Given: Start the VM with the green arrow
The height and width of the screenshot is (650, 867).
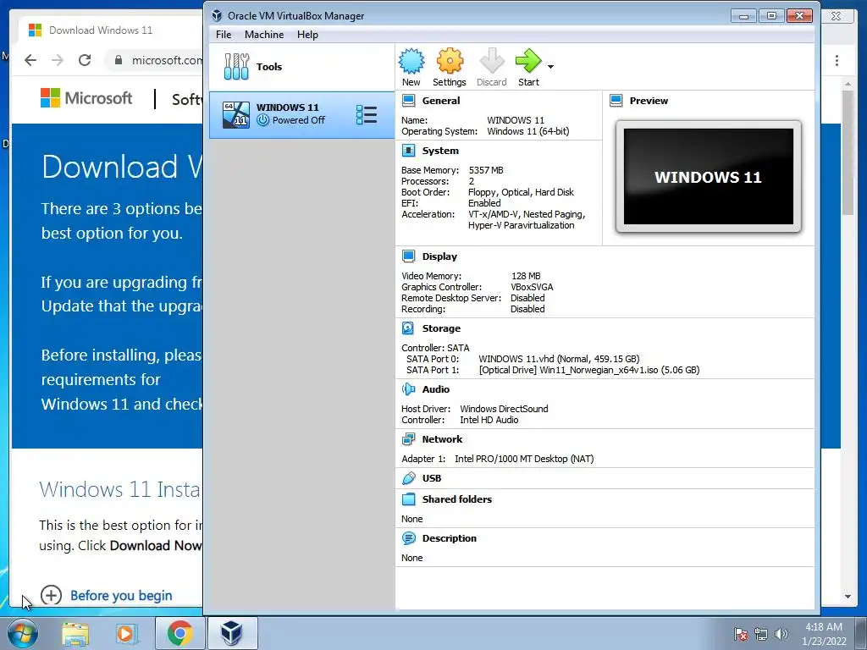Looking at the screenshot, I should pos(528,61).
